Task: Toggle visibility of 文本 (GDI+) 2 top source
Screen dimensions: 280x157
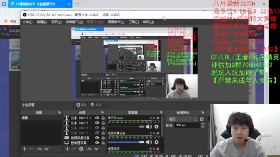Action: 97,118
